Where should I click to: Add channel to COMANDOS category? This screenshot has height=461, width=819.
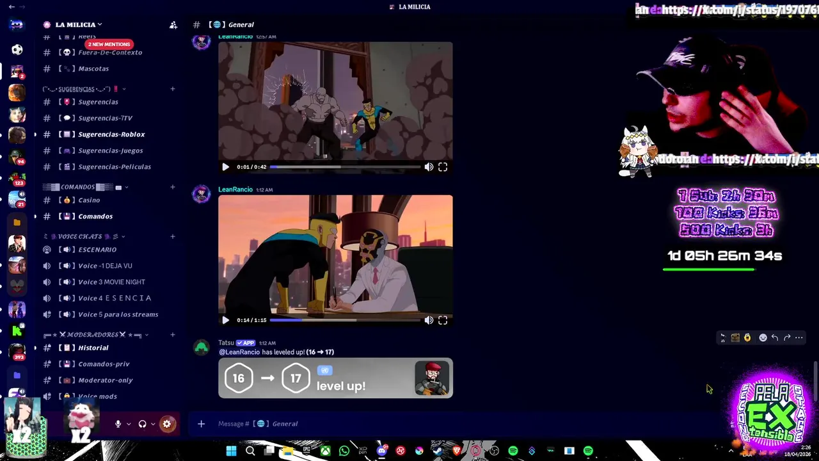click(172, 187)
